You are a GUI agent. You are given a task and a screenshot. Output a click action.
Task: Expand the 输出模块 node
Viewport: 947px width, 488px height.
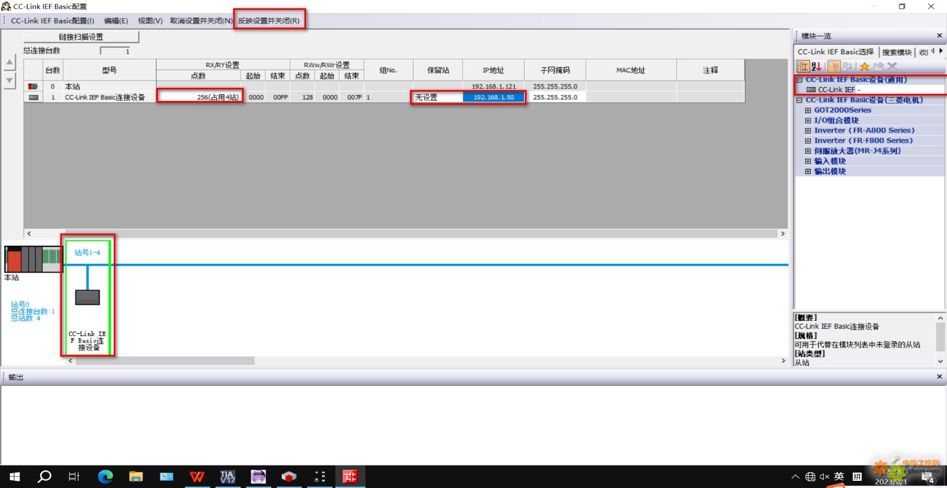pos(808,172)
